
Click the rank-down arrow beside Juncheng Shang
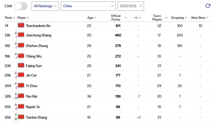tap(16, 33)
